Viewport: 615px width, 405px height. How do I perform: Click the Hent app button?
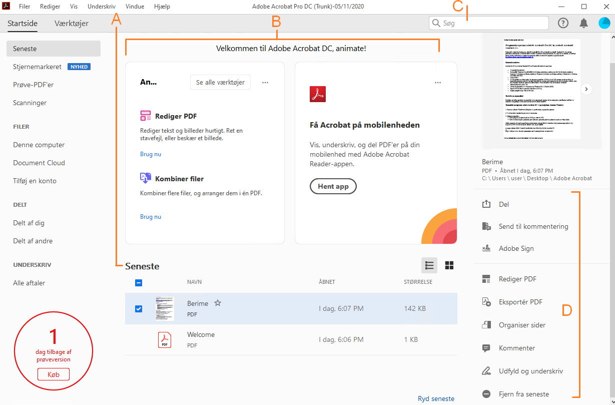tap(333, 186)
